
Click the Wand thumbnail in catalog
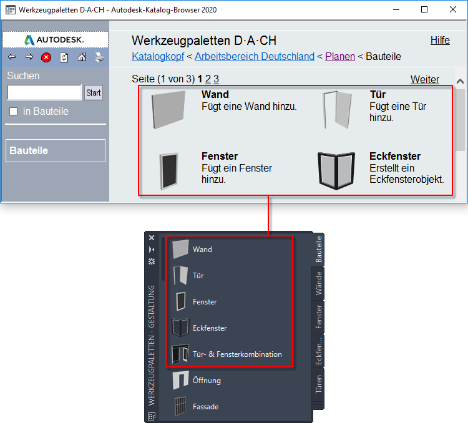click(168, 110)
